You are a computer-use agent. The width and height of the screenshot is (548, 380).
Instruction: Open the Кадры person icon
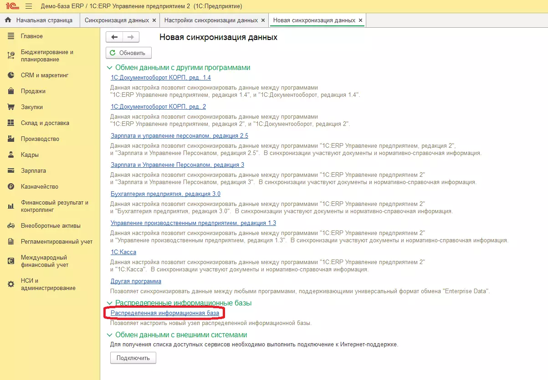click(11, 155)
